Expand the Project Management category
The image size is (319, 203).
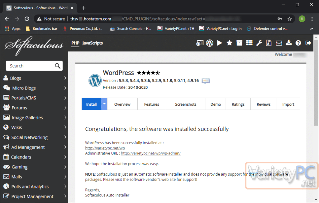[35, 196]
